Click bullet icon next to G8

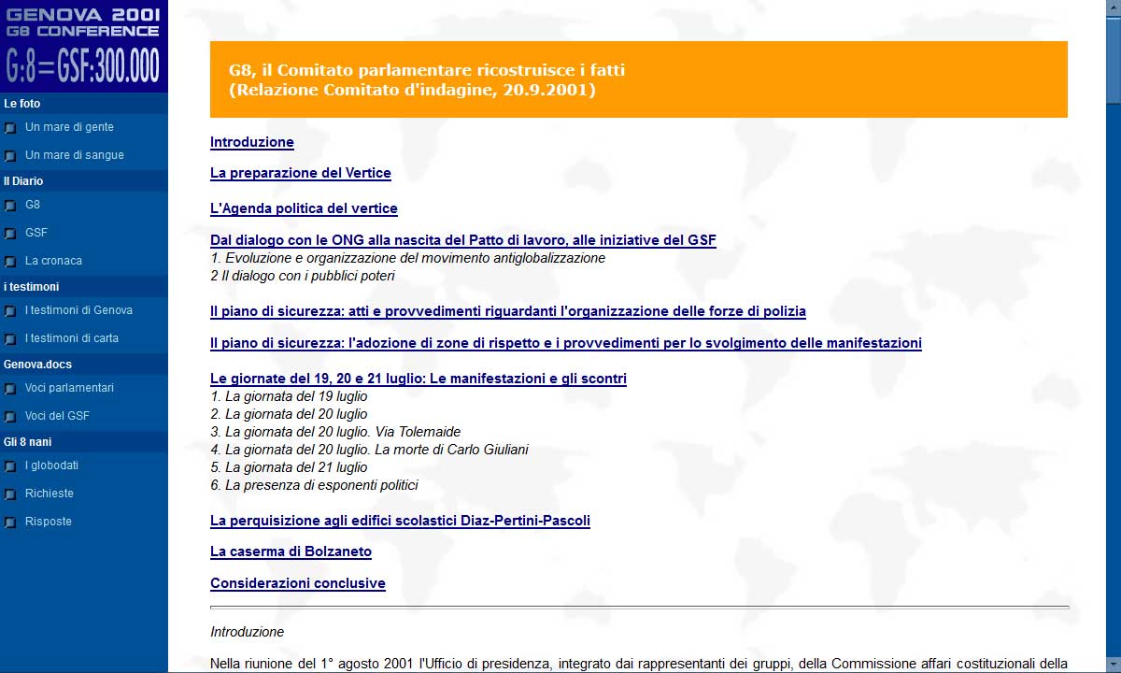(x=10, y=206)
